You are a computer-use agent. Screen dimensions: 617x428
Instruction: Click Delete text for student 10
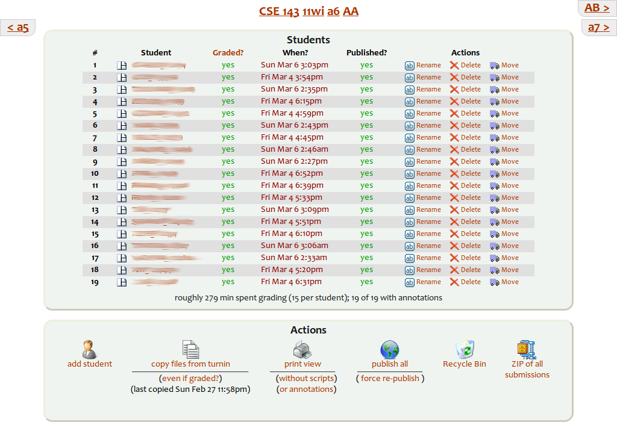tap(471, 173)
